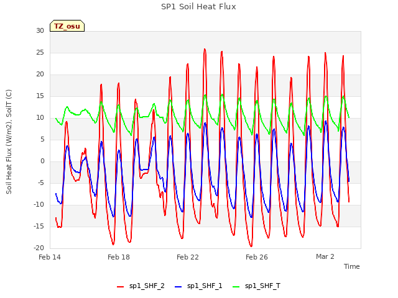
Task: Toggle the sp1_SHF_2 legend entry
Action: click(141, 286)
